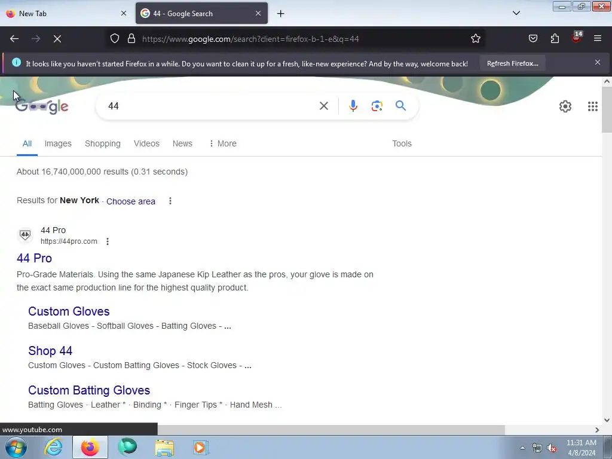The image size is (612, 459).
Task: Click the Refresh Firefox... button
Action: coord(512,63)
